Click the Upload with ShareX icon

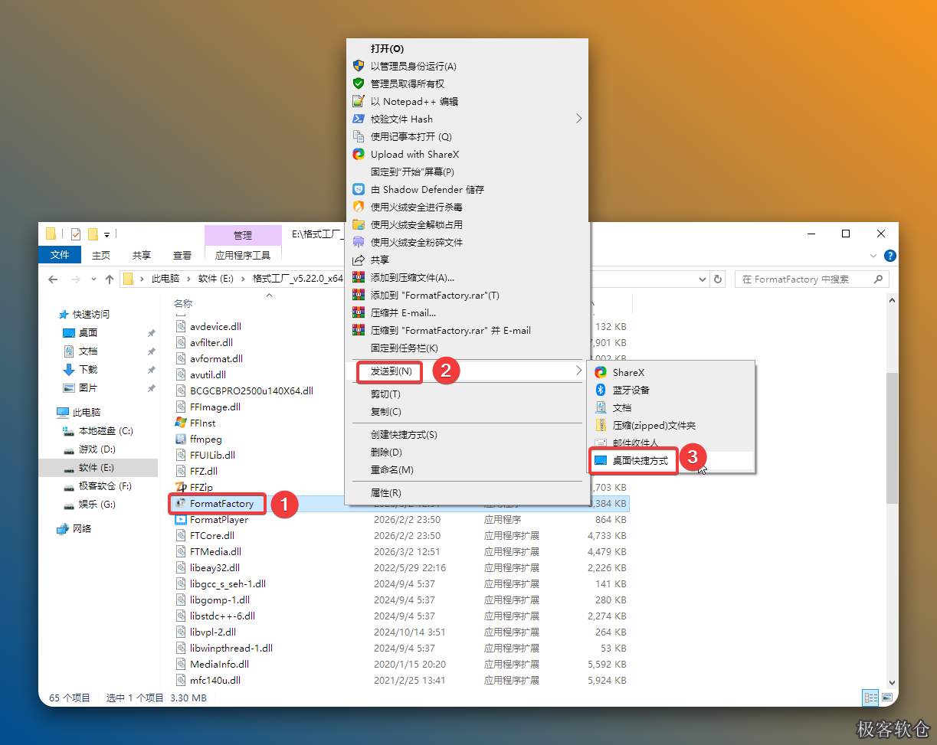(x=358, y=154)
